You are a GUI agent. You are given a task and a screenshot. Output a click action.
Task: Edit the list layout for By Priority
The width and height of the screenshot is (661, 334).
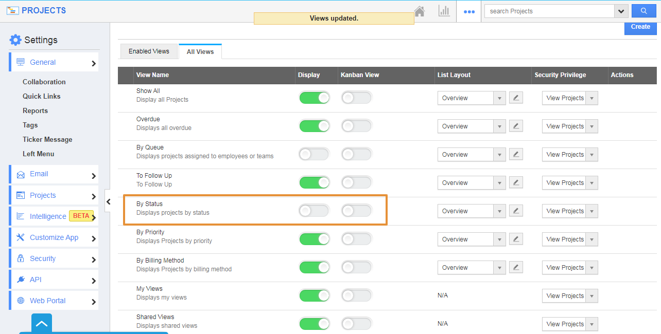(x=516, y=239)
